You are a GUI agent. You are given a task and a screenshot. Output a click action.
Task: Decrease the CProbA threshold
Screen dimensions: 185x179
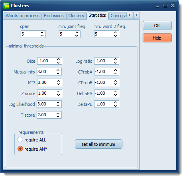point(116,73)
